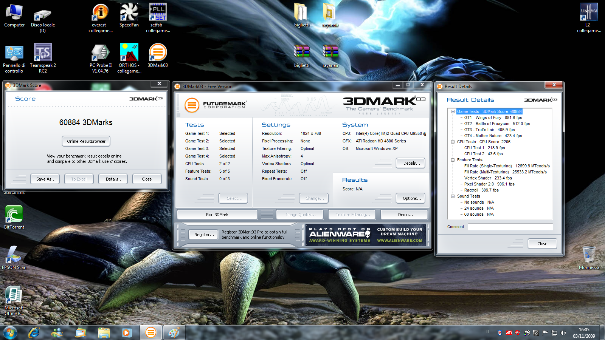Click Save As... in Score window
This screenshot has height=340, width=605.
click(x=46, y=179)
